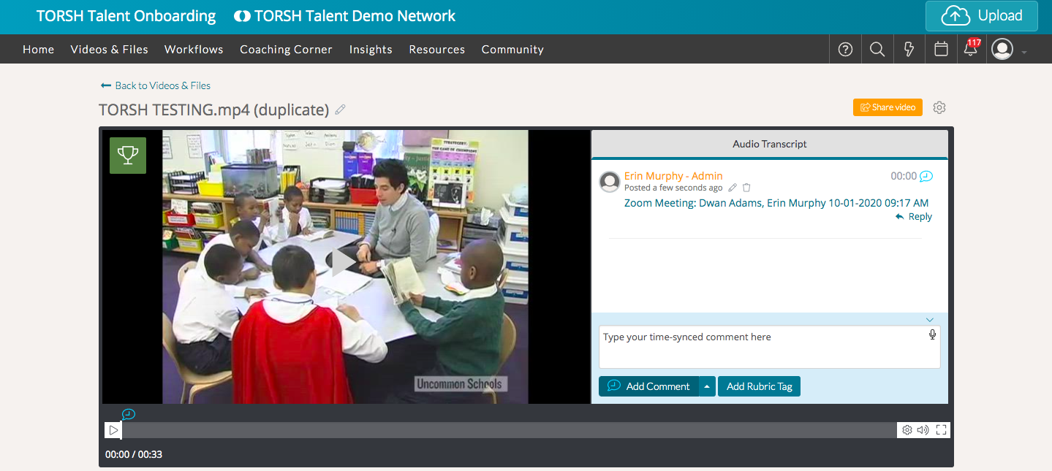Open Coaching Corner menu
1052x471 pixels.
click(x=286, y=50)
